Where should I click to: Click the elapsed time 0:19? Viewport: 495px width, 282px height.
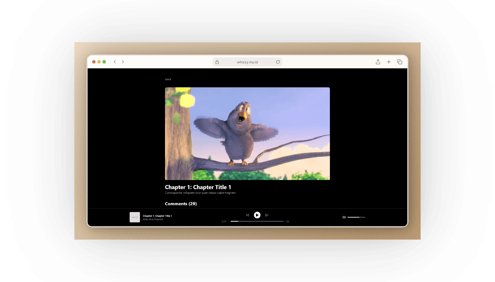[x=224, y=222]
